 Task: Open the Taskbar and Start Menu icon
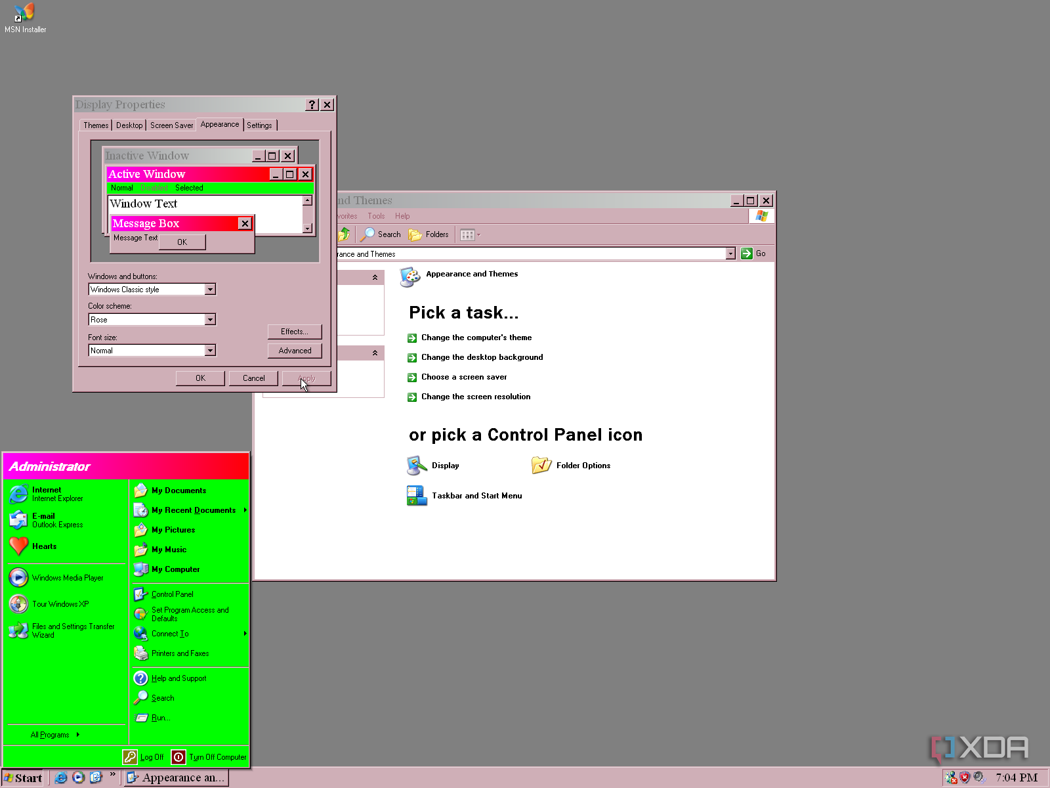(x=417, y=496)
